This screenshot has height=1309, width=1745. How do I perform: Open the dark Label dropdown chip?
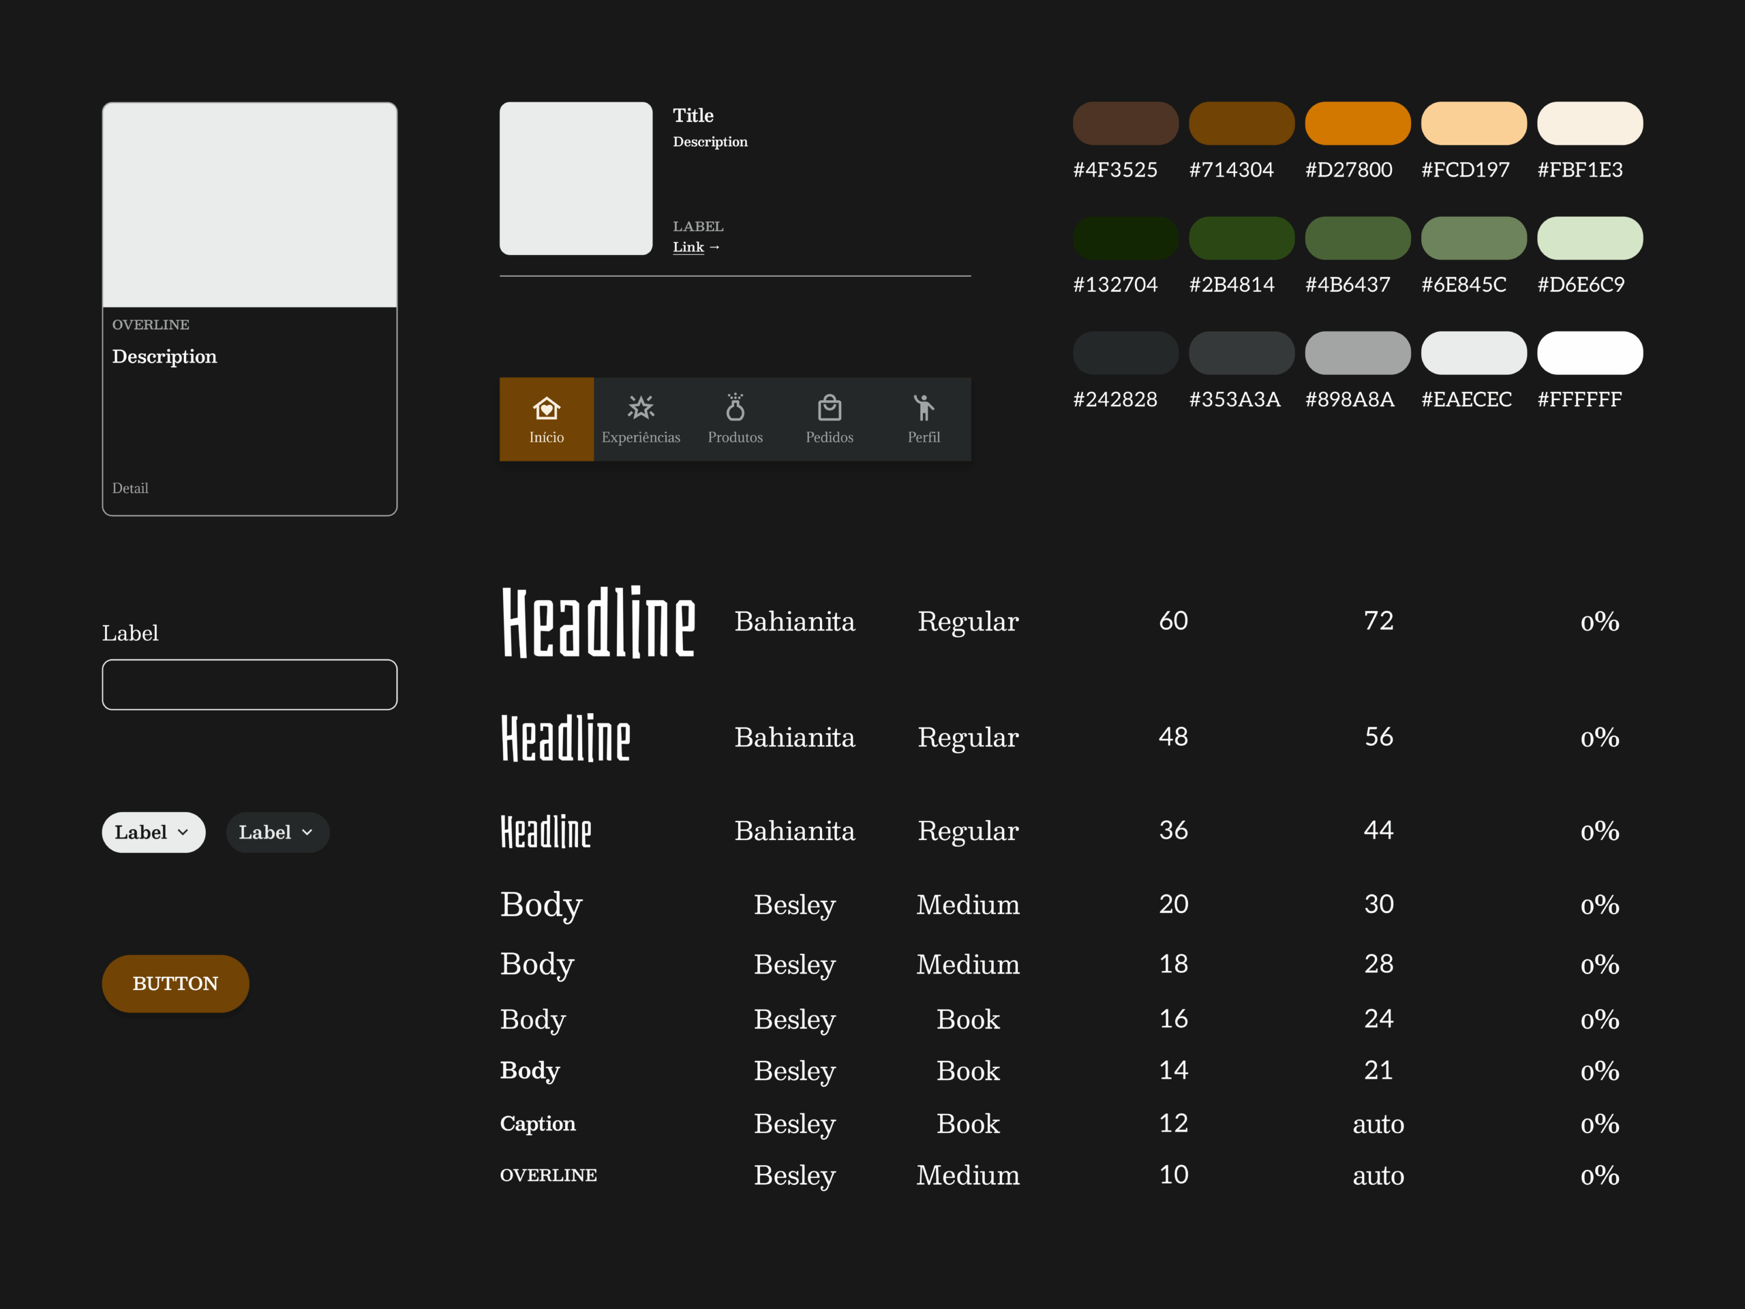(x=277, y=832)
